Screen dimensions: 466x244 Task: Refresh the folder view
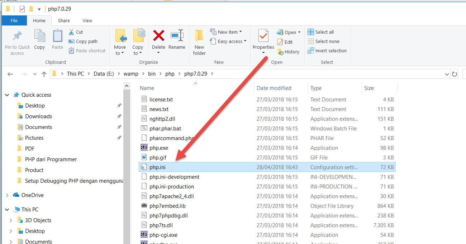(455, 74)
